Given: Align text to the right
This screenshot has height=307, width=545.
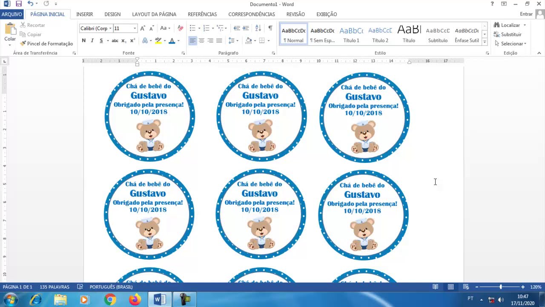Looking at the screenshot, I should 210,41.
